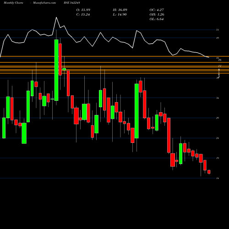Click the price axis label "49"
The width and height of the screenshot is (229, 229).
(218, 38)
